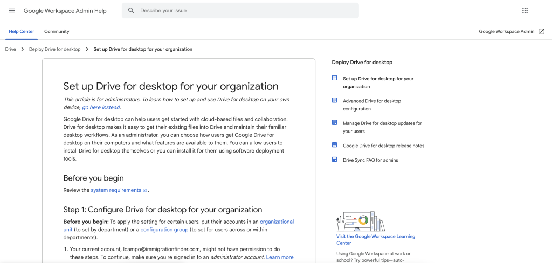Open Deploy Drive for desktop breadcrumb
552x263 pixels.
(x=54, y=49)
